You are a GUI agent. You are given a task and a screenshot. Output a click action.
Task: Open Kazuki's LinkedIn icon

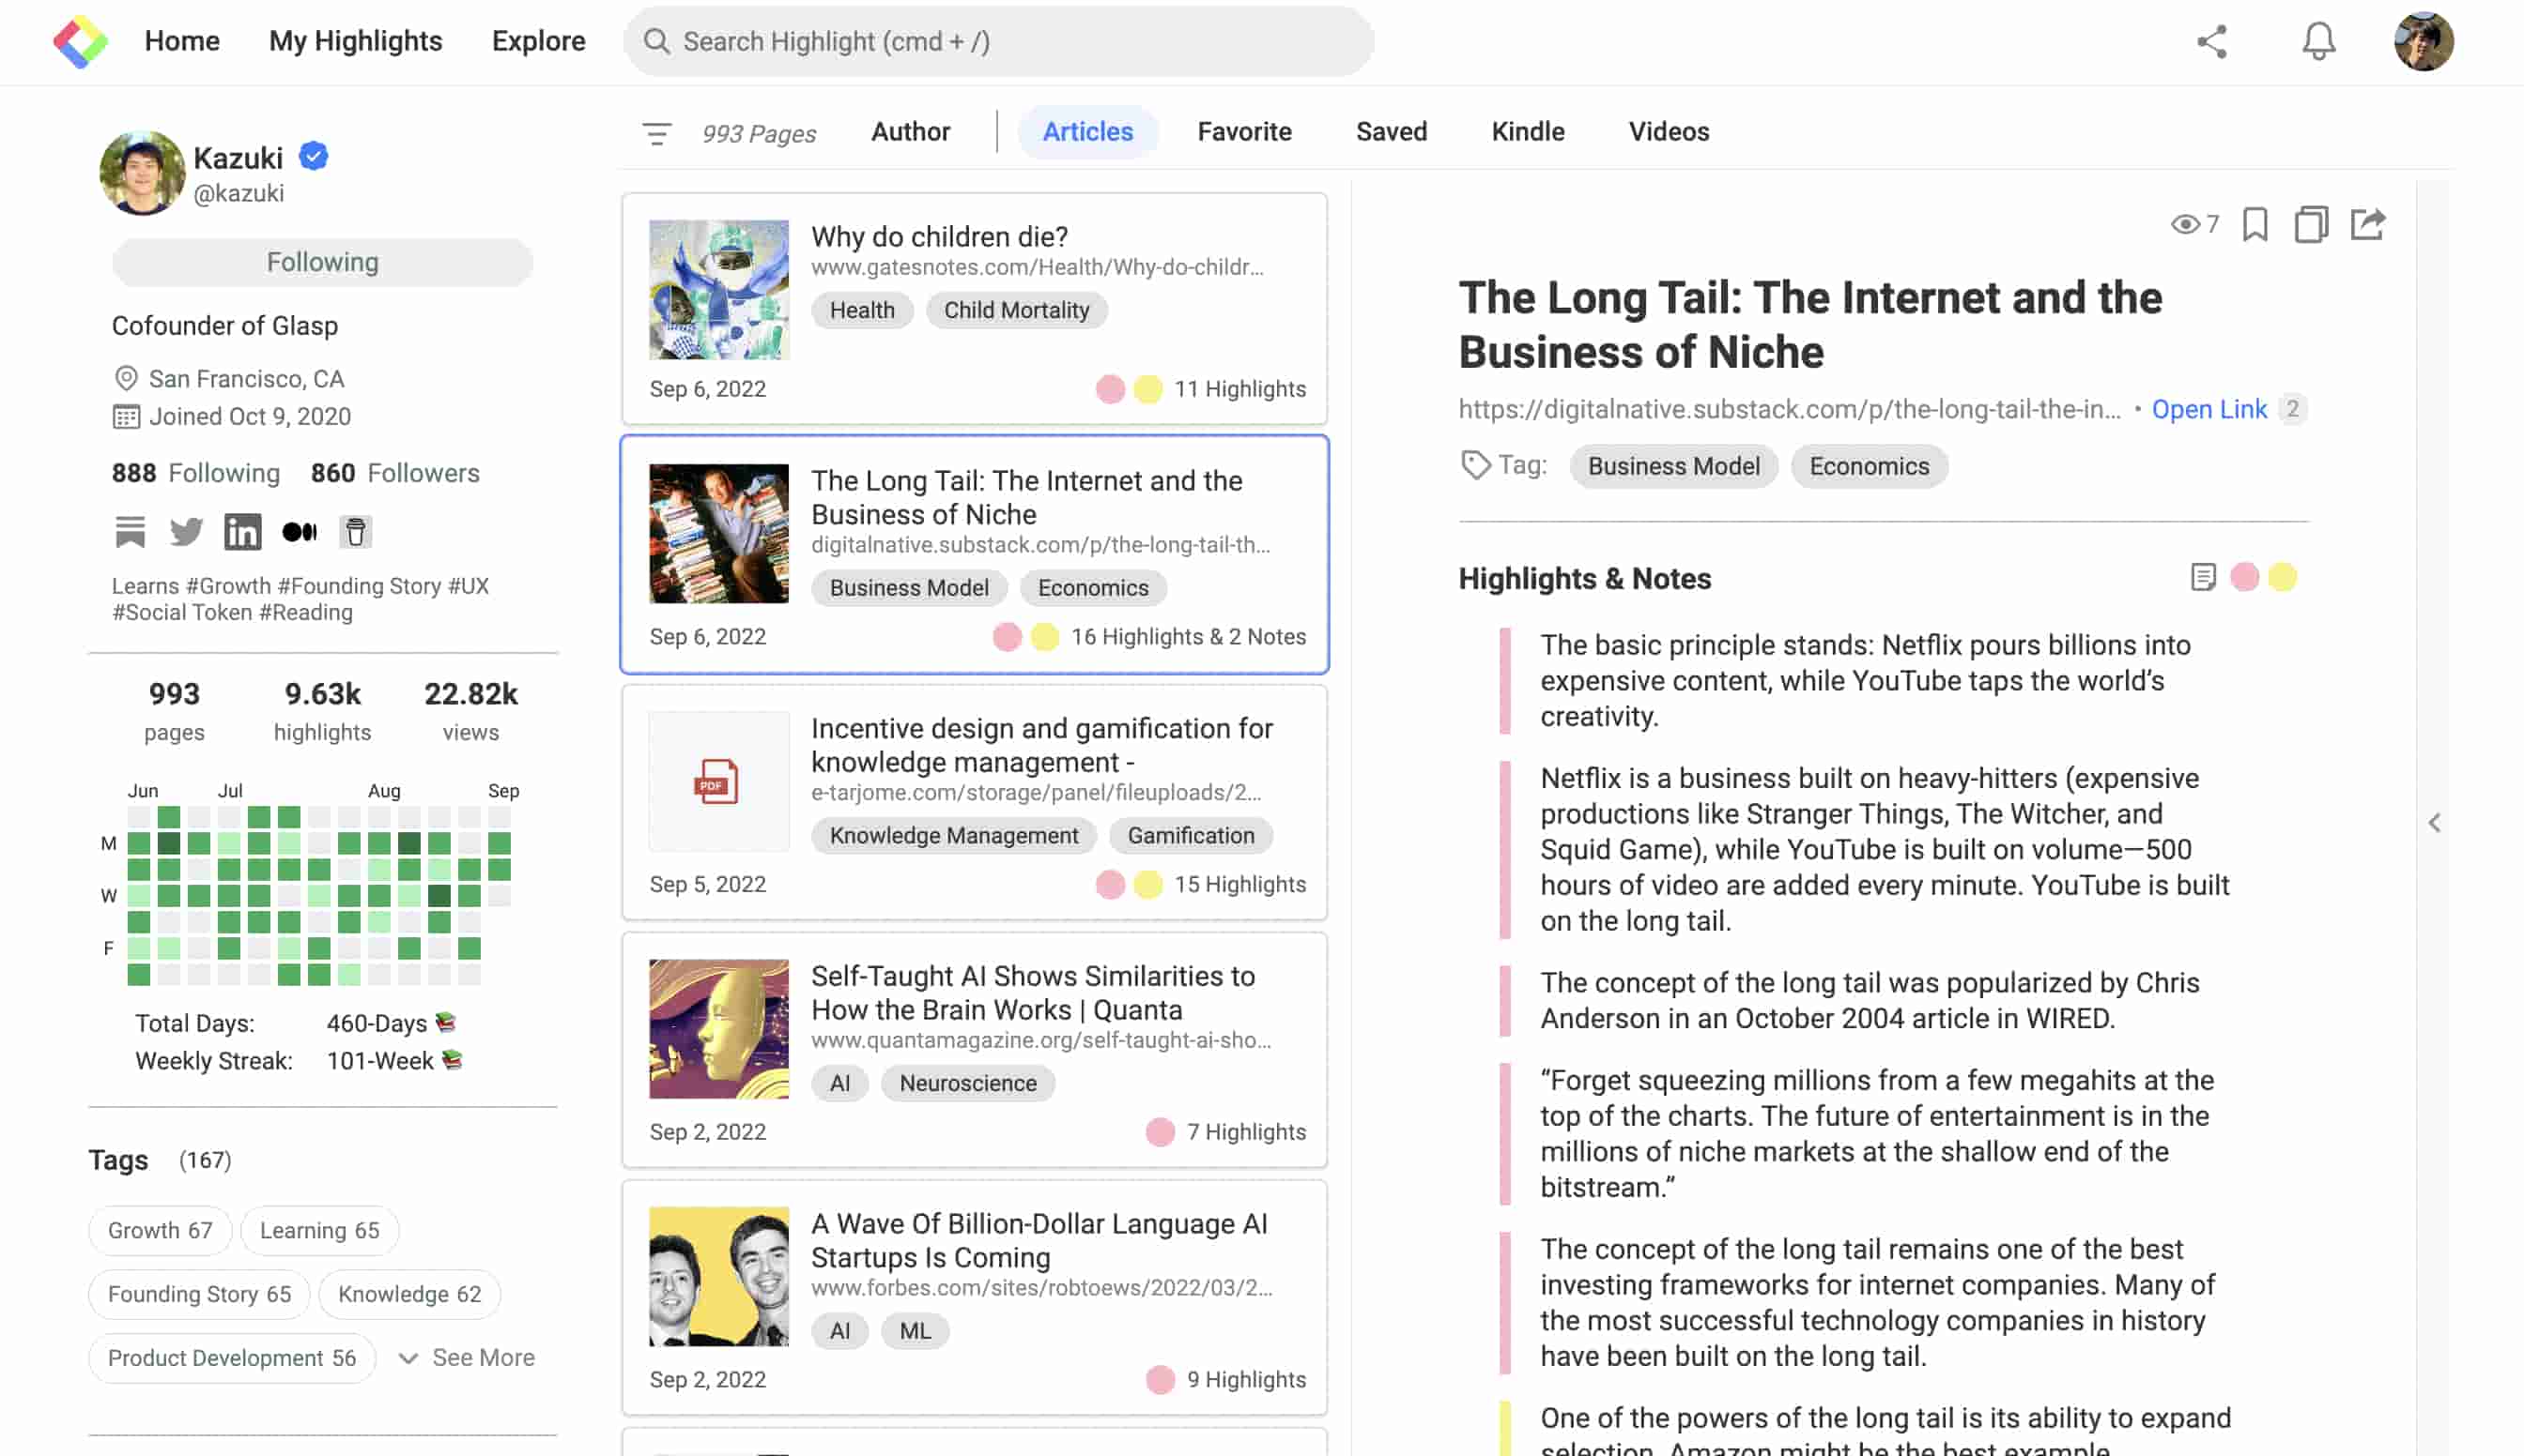pos(242,532)
